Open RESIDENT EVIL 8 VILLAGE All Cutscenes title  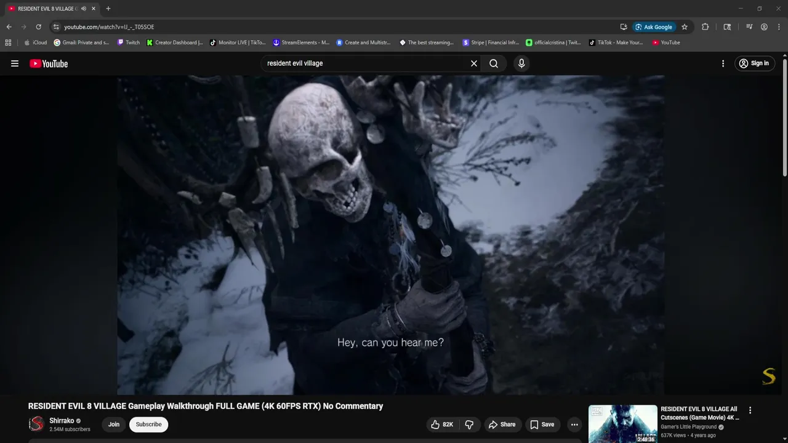pos(700,413)
